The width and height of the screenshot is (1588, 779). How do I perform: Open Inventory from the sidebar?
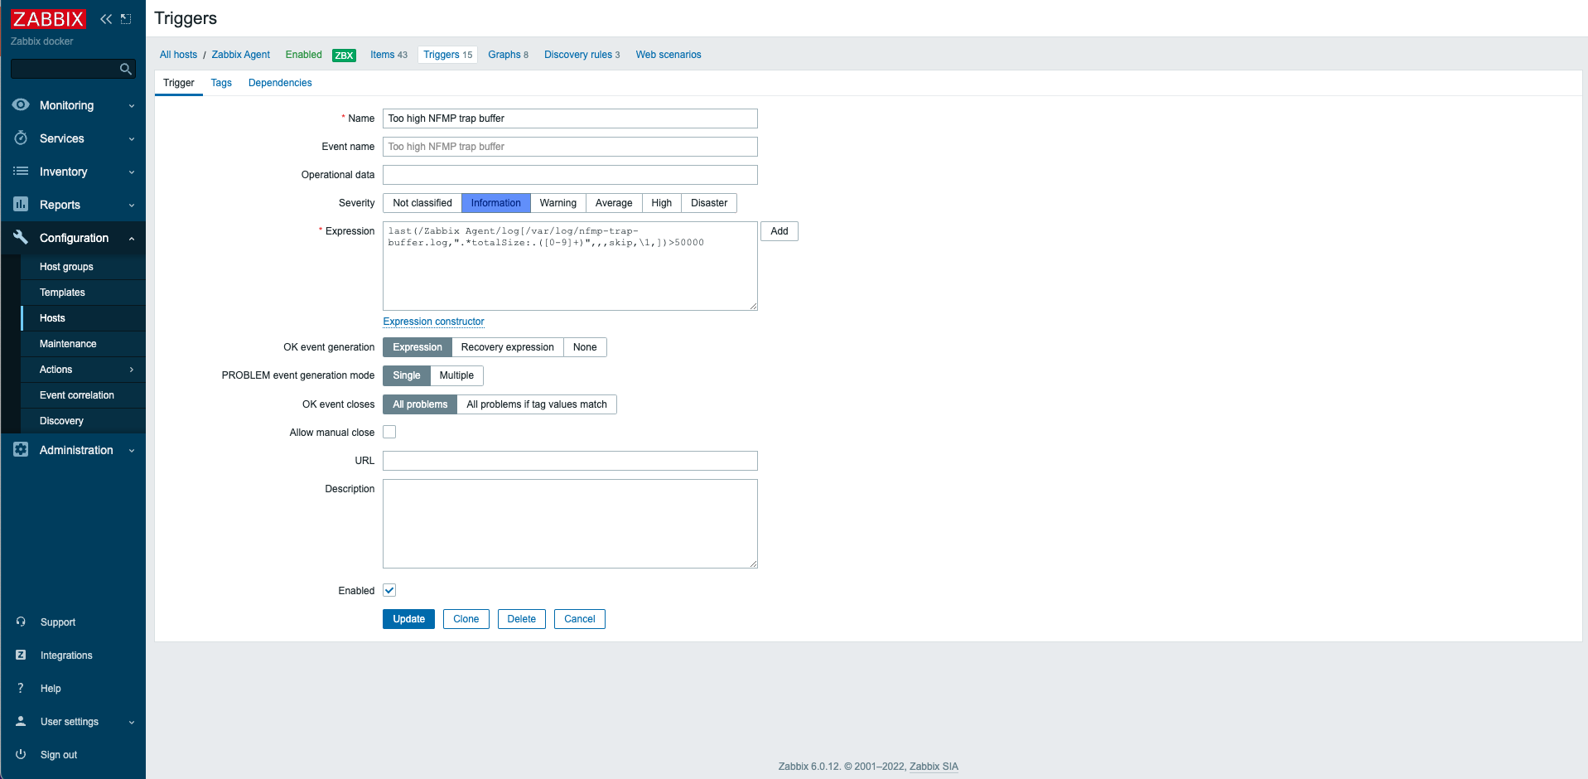point(65,172)
